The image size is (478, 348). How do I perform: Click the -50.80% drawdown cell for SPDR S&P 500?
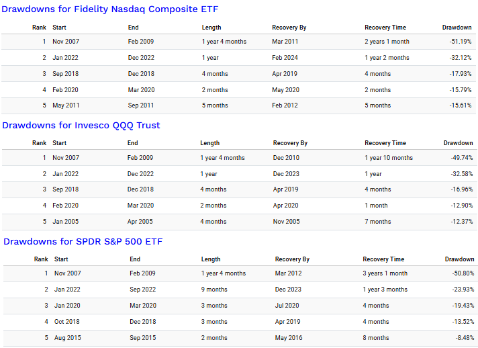click(x=460, y=273)
